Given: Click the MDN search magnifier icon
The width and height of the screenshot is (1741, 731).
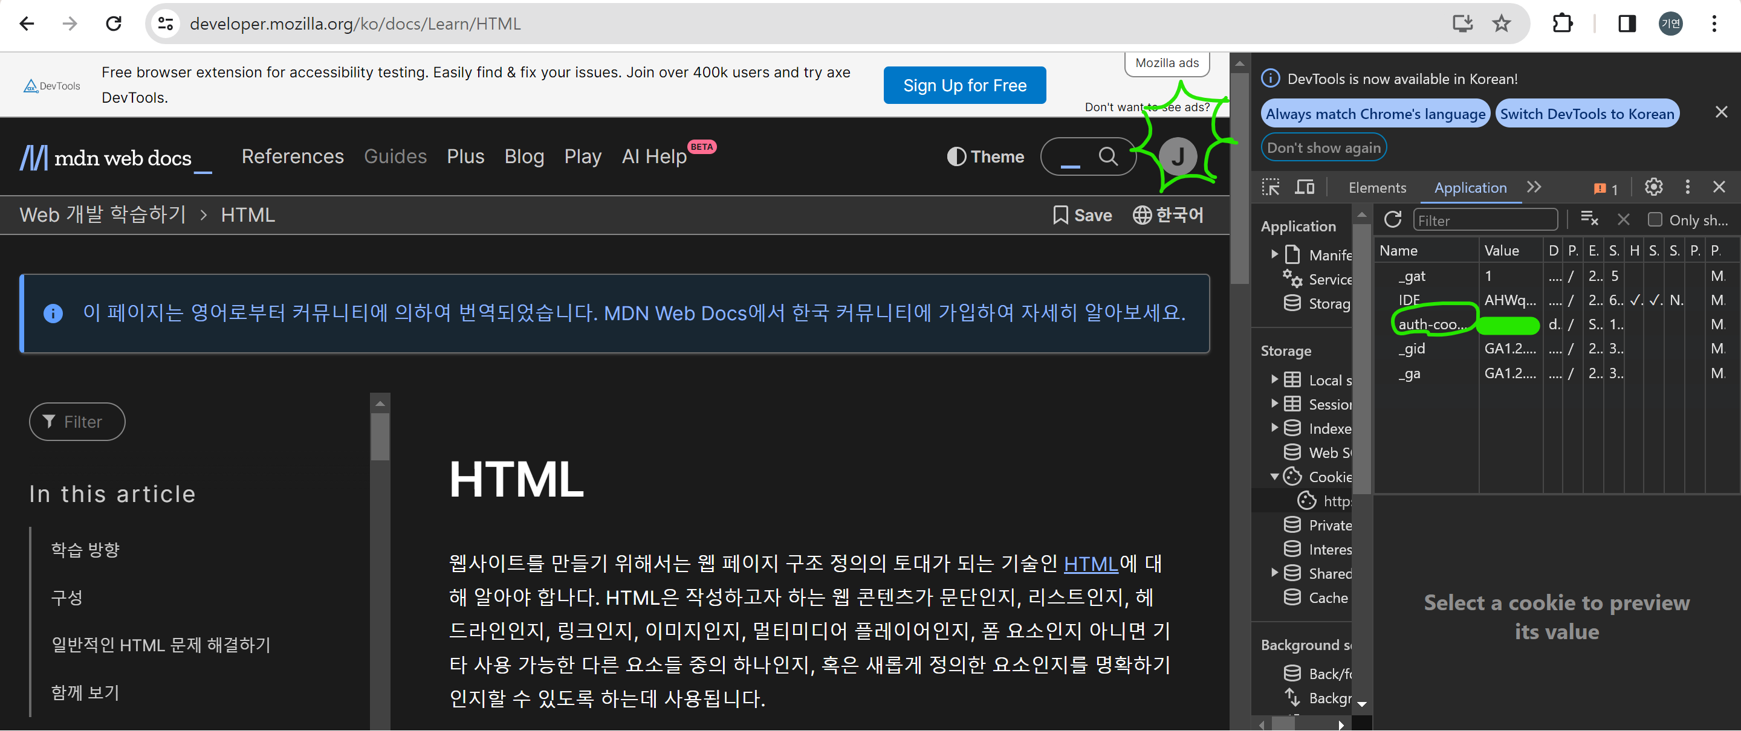Looking at the screenshot, I should pyautogui.click(x=1107, y=156).
